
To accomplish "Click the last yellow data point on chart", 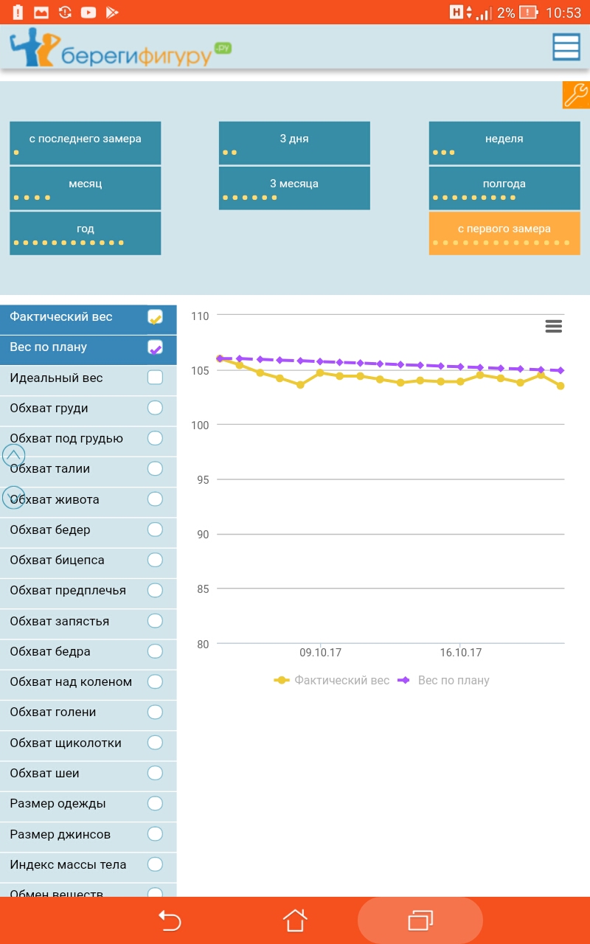I will point(560,386).
